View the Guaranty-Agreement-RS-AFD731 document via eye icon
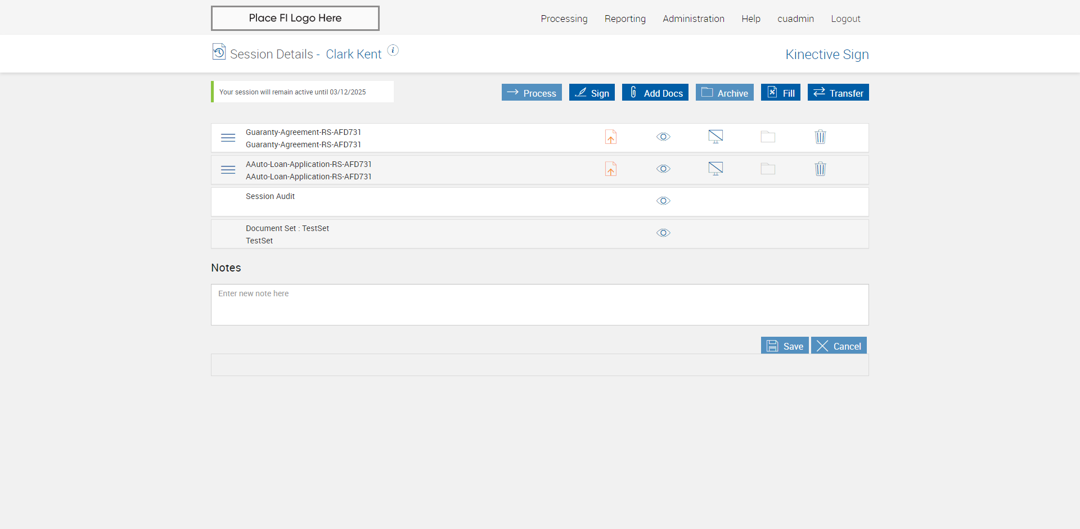Viewport: 1080px width, 529px height. (x=663, y=137)
